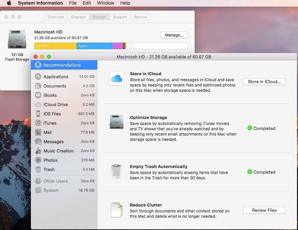This screenshot has width=298, height=230.
Task: Click the Recommendations lightbulb icon
Action: pos(38,65)
